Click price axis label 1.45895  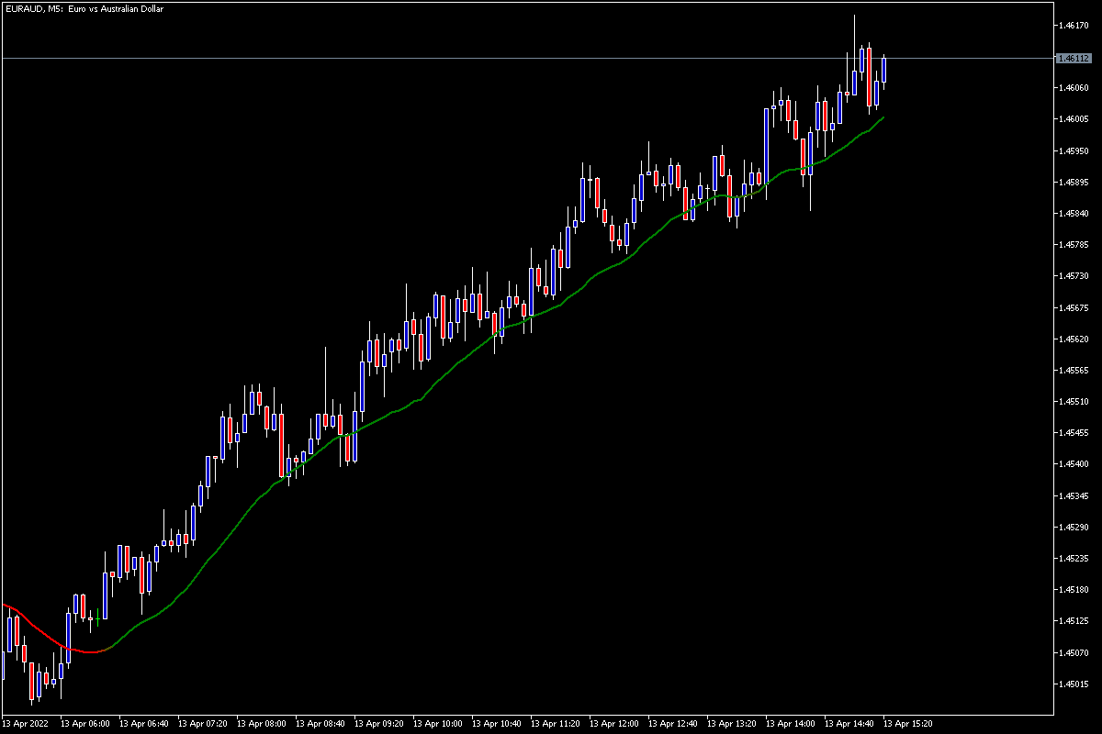point(1073,182)
